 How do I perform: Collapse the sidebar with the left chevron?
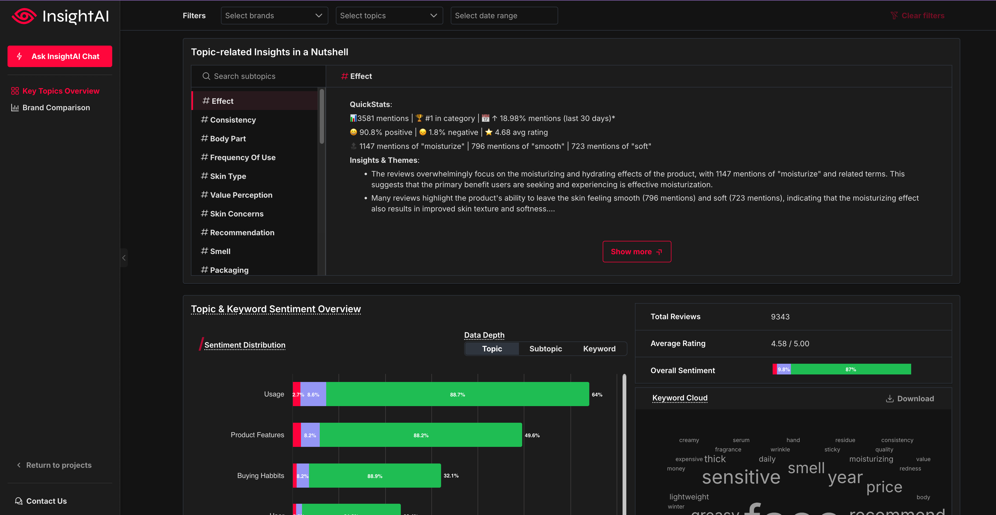tap(124, 258)
